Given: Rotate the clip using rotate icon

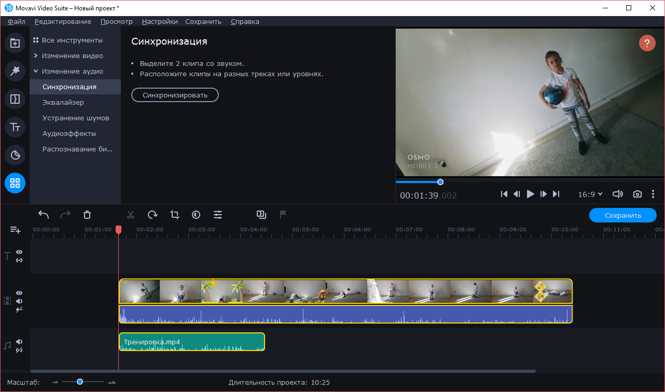Looking at the screenshot, I should [153, 215].
